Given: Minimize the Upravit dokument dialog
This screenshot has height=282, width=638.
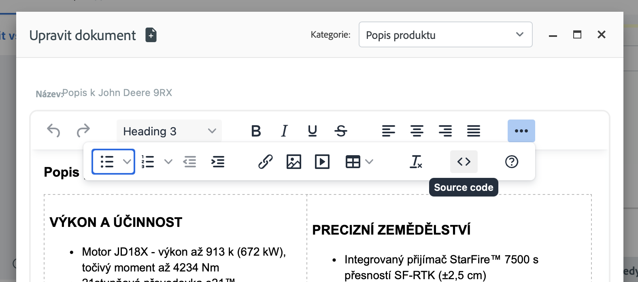Looking at the screenshot, I should coord(553,35).
